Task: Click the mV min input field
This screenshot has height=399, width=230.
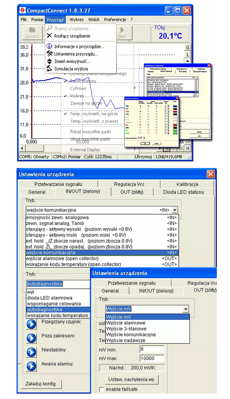Action: [x=152, y=349]
